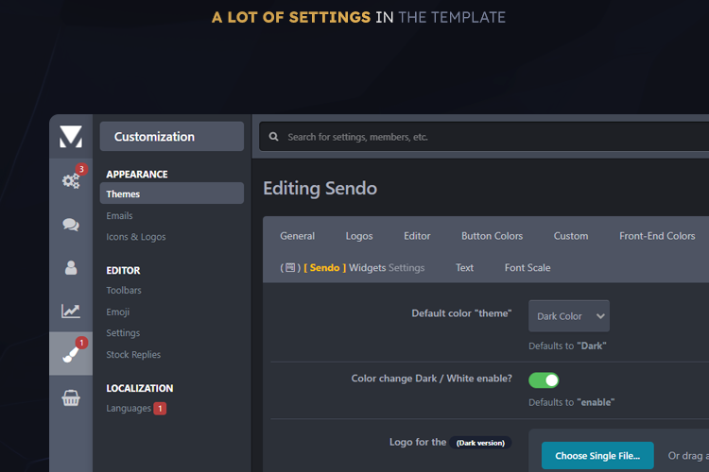709x472 pixels.
Task: Open the Community speech bubbles icon
Action: pos(71,224)
